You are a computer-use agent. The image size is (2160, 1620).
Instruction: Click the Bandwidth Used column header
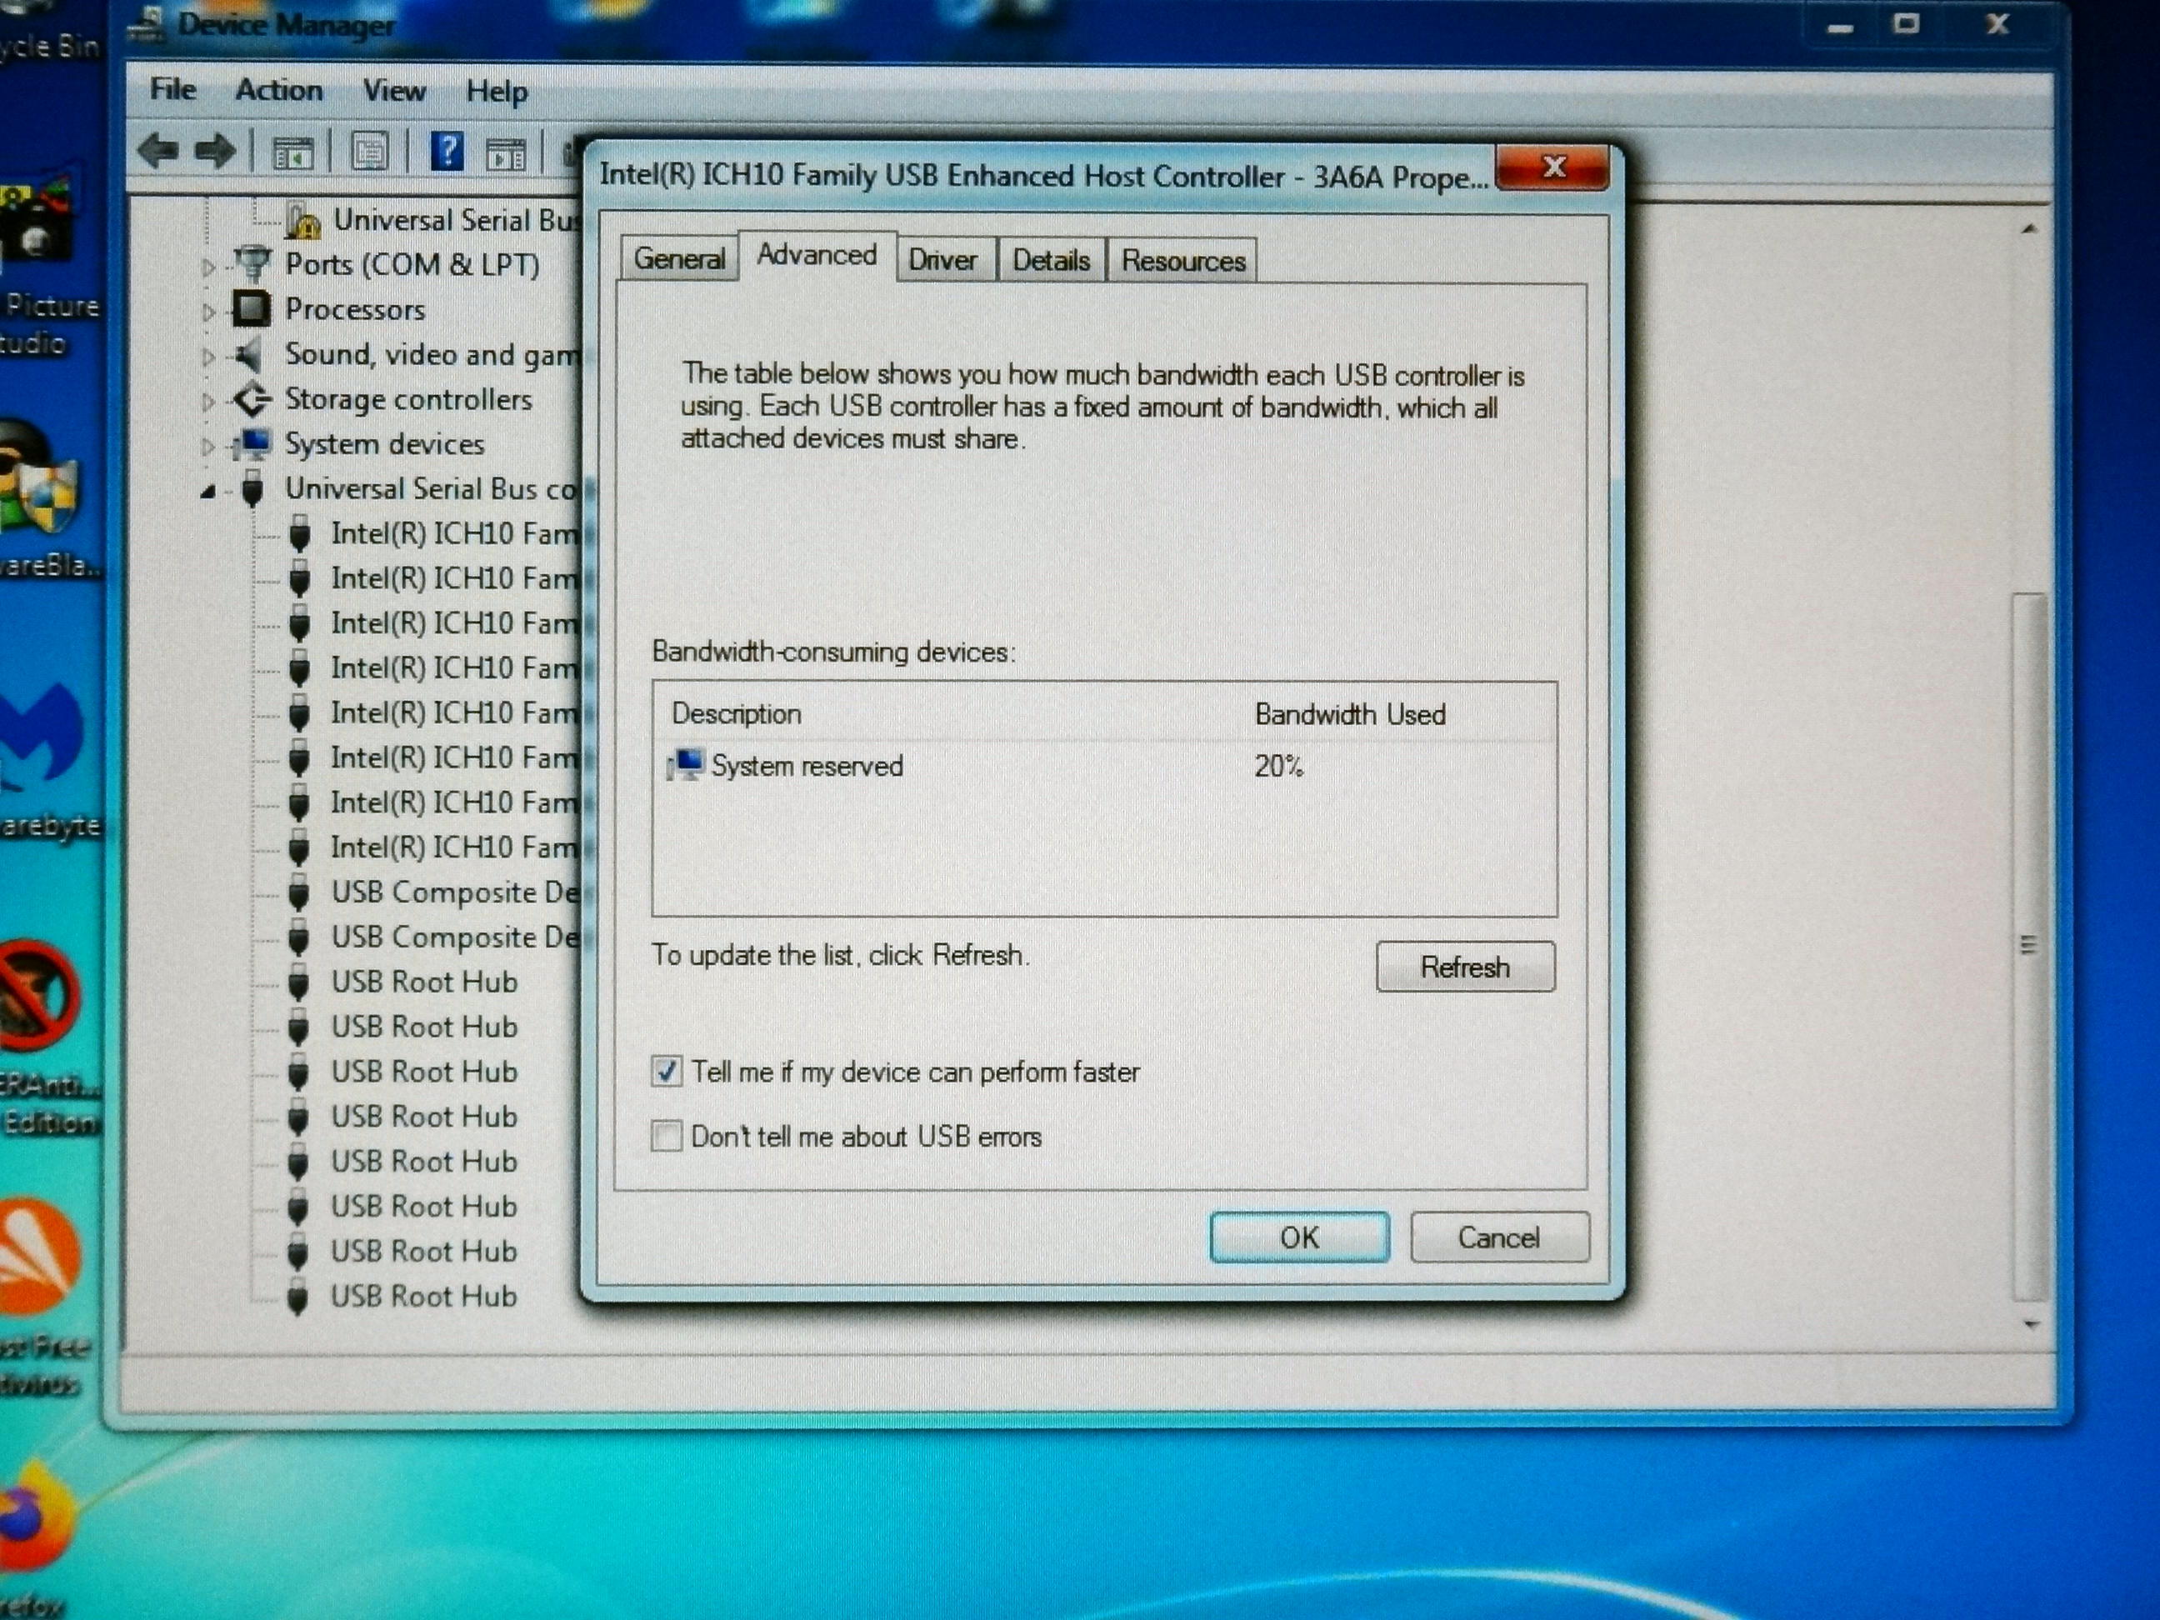coord(1351,715)
